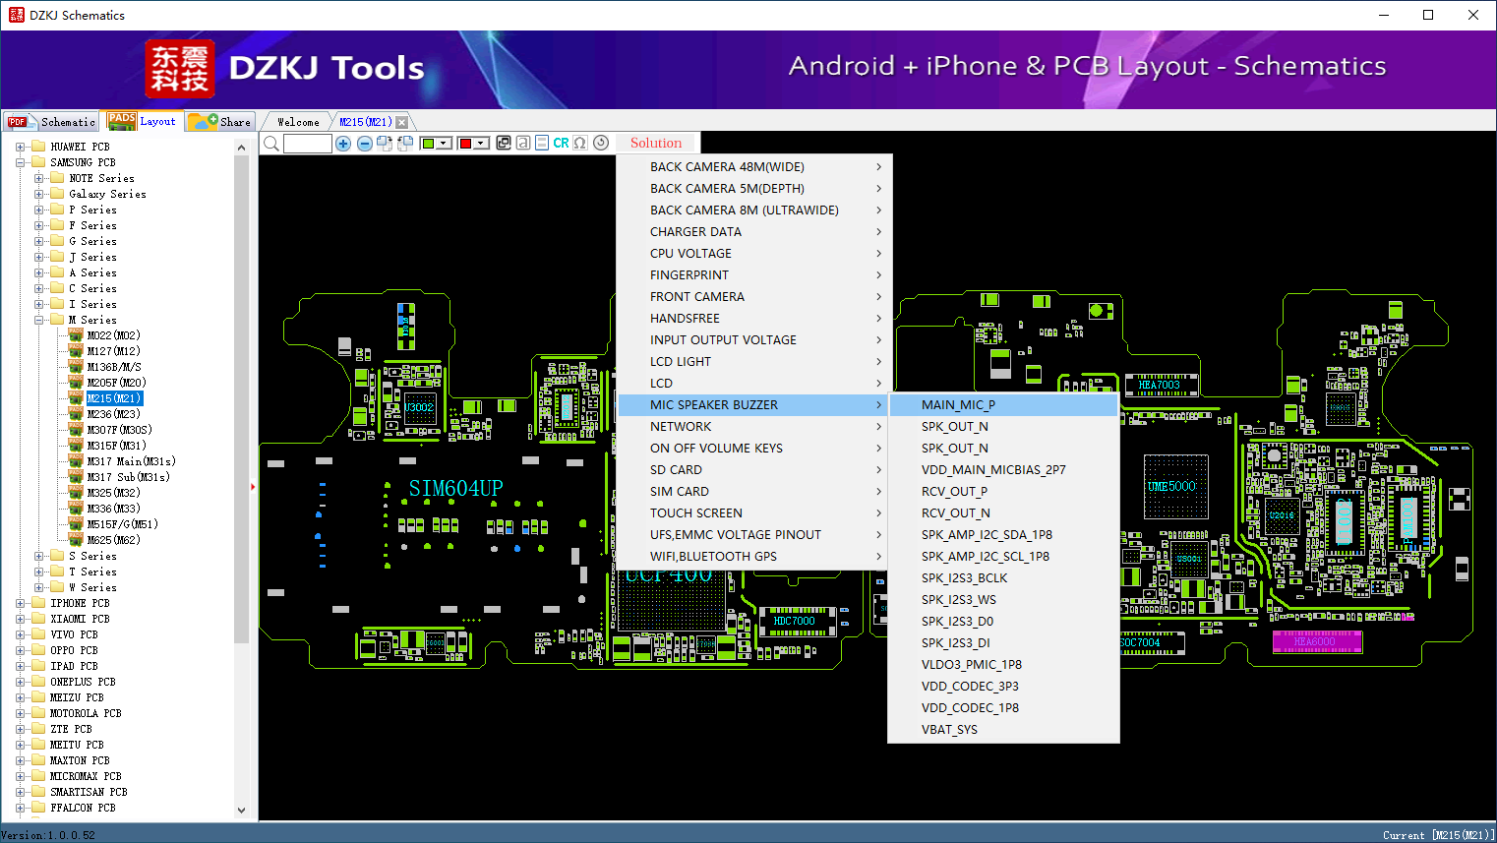Click the tree panel scroll down arrow
The image size is (1497, 843).
coord(242,810)
